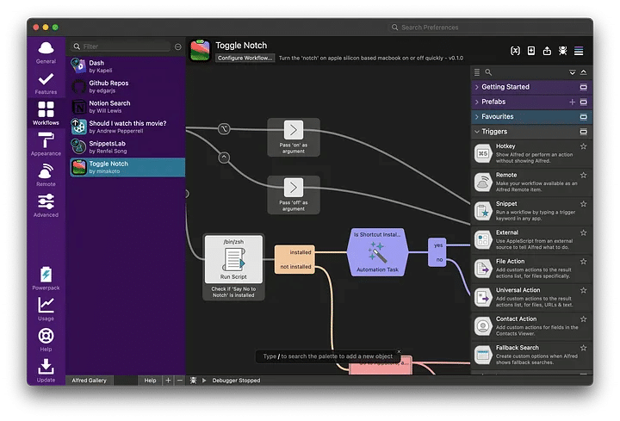620x421 pixels.
Task: Favourite the Snippet trigger star
Action: pos(583,204)
